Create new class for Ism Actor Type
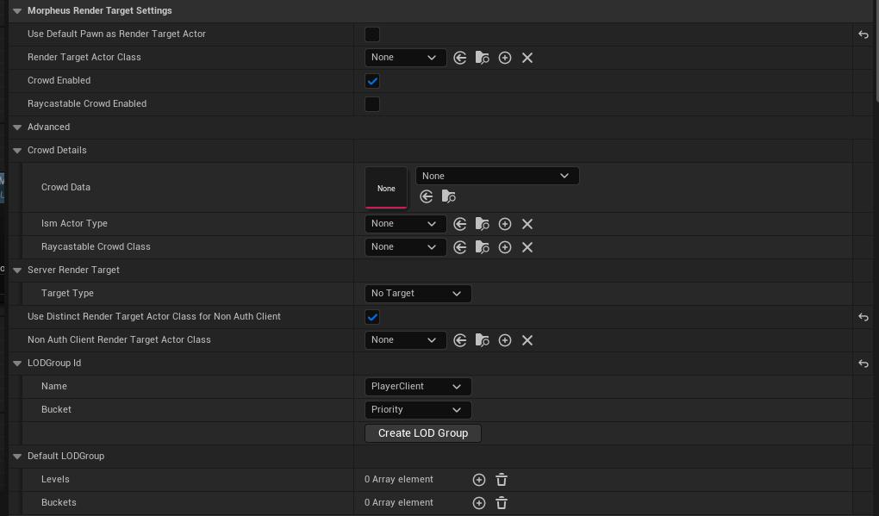This screenshot has width=879, height=516. tap(505, 224)
